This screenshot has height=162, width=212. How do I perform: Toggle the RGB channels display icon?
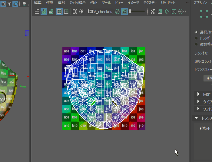tap(118, 12)
